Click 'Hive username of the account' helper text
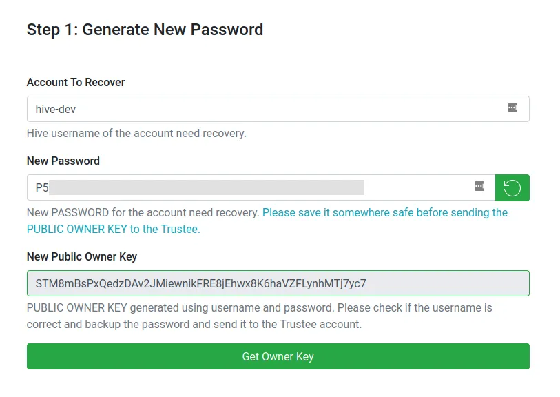This screenshot has width=560, height=397. click(x=136, y=133)
